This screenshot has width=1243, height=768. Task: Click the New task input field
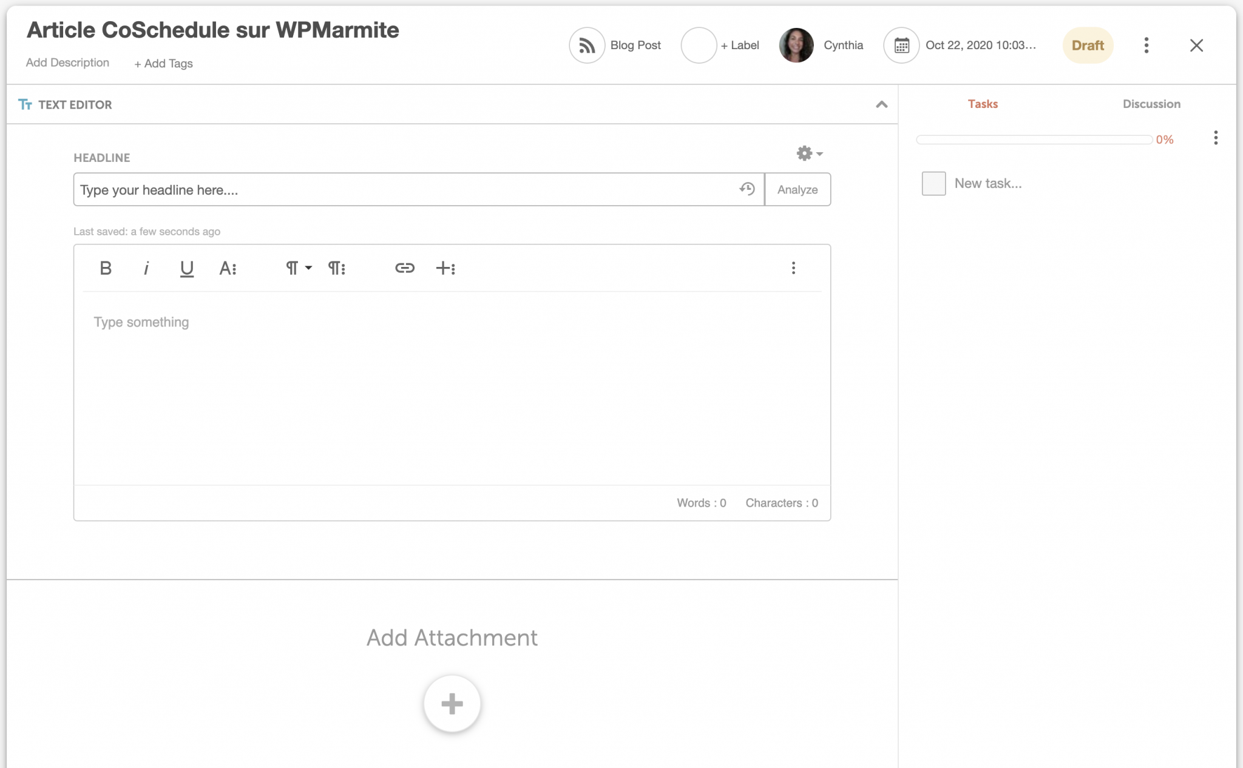pos(987,183)
